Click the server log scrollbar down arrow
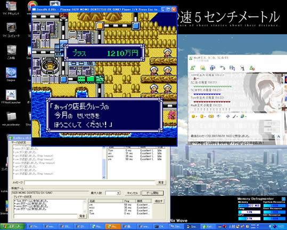The image size is (287, 230). coord(104,177)
